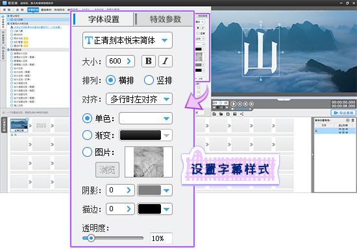Image resolution: width=357 pixels, height=252 pixels.
Task: Click the play button under the preview
Action: tap(234, 104)
